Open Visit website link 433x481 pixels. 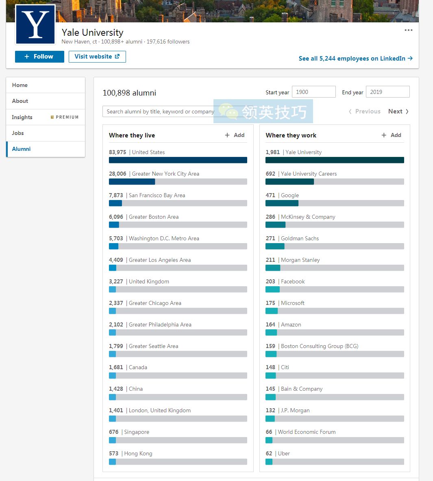click(97, 57)
